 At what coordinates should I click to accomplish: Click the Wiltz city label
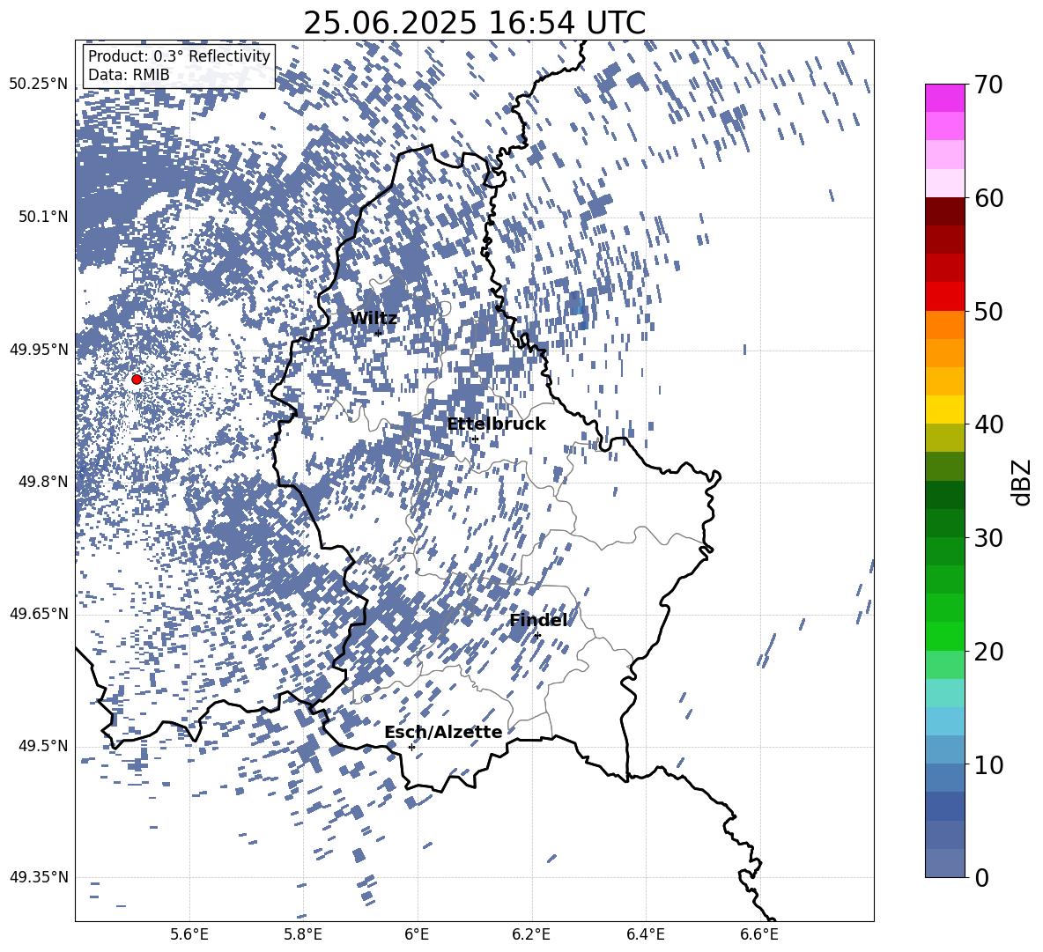point(374,319)
